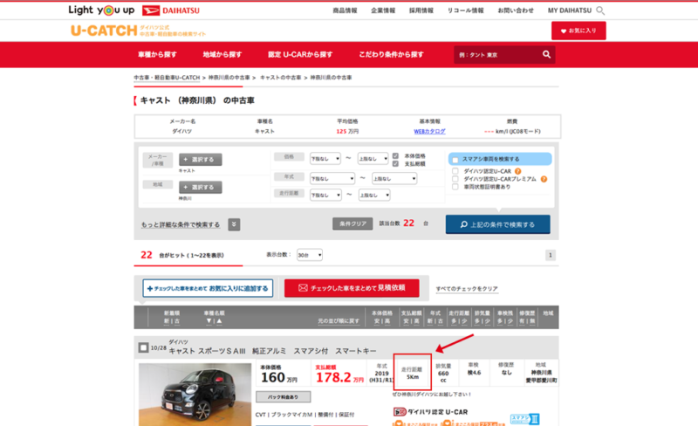Open the WEBカタログ link

pyautogui.click(x=429, y=132)
